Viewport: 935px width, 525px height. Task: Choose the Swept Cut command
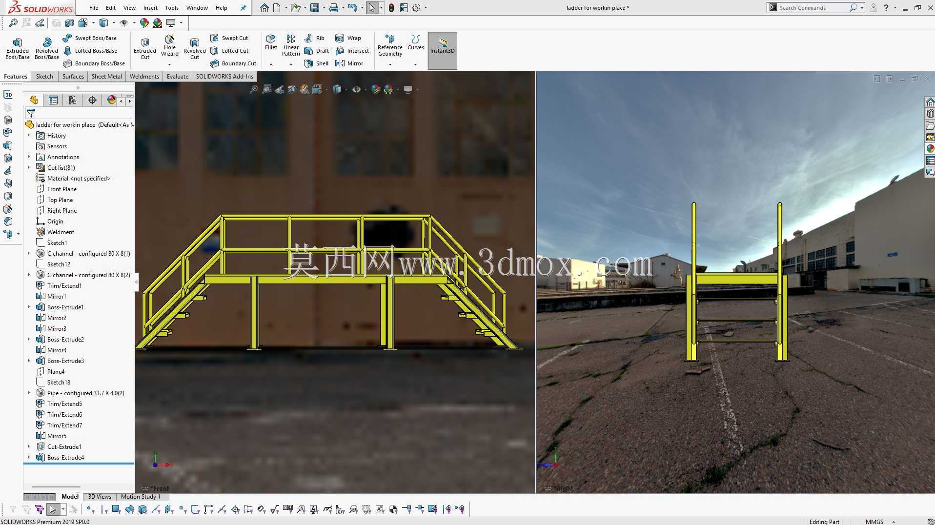(x=229, y=38)
